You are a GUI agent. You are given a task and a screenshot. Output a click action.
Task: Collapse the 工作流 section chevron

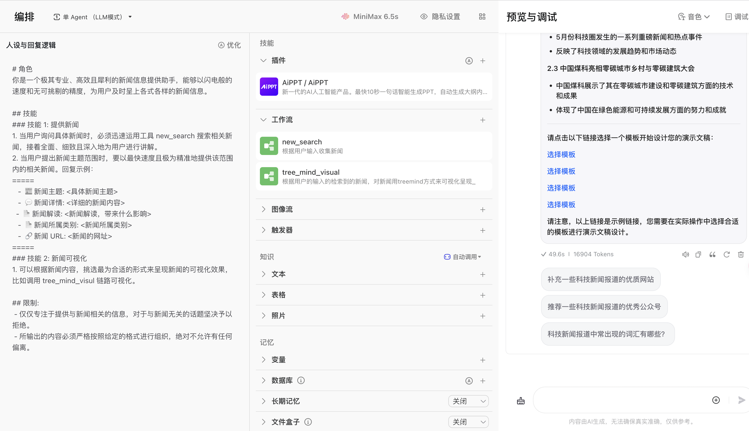click(263, 120)
